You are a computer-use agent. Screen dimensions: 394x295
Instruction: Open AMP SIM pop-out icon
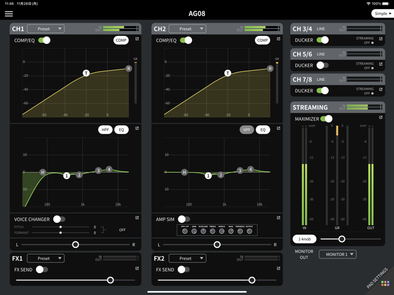click(x=279, y=218)
